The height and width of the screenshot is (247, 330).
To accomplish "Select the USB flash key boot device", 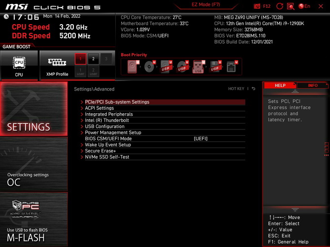I will tap(198, 66).
